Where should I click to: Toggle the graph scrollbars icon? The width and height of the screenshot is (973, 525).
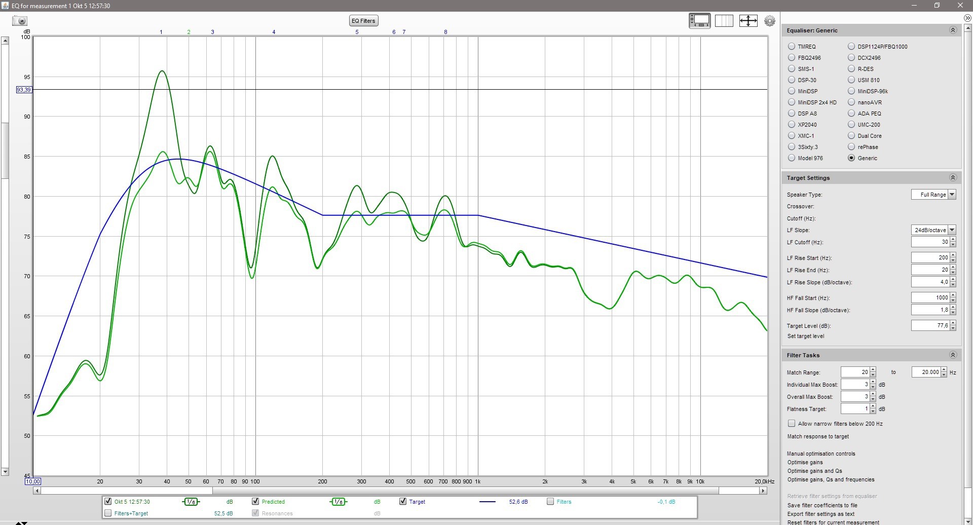[699, 21]
